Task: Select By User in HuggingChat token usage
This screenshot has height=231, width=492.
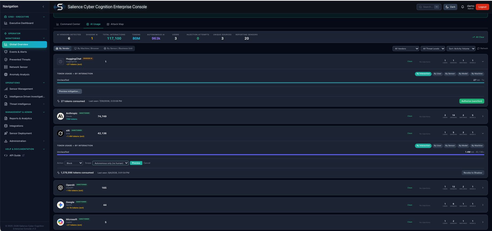Action: pos(437,74)
